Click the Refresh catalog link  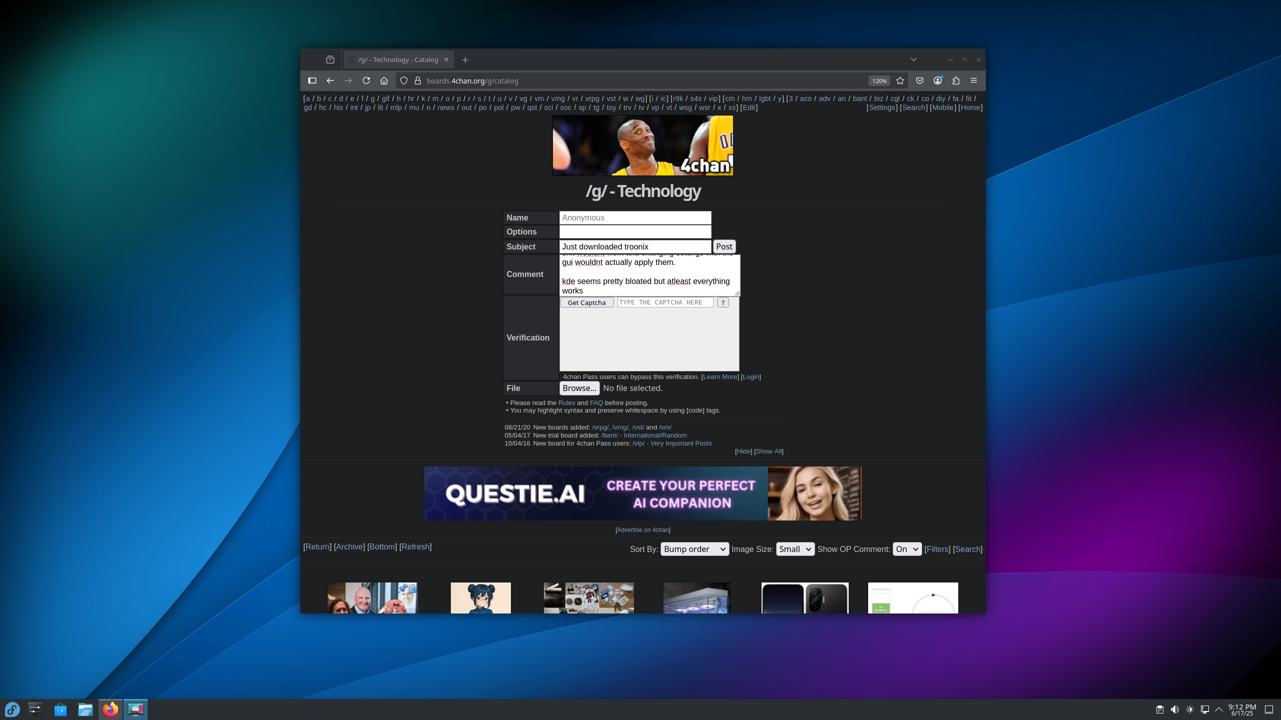(x=415, y=546)
